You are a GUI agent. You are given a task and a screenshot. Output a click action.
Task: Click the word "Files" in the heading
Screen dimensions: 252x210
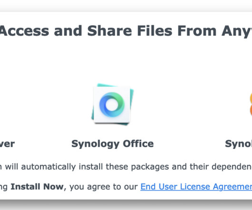155,31
